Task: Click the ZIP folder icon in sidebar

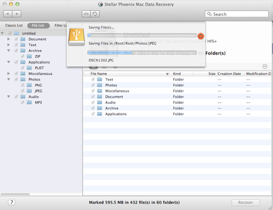Action: pos(29,56)
